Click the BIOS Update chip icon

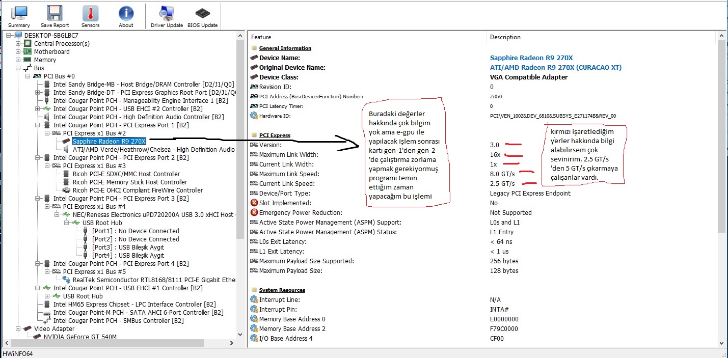pyautogui.click(x=202, y=12)
